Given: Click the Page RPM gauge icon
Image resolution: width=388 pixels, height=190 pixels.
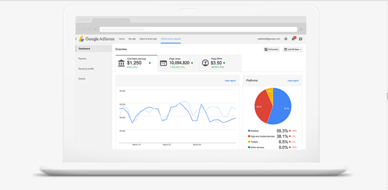Looking at the screenshot, I should pyautogui.click(x=206, y=62).
